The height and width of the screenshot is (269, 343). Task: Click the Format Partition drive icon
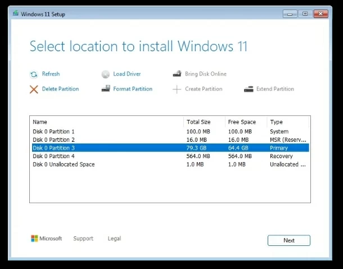point(105,89)
